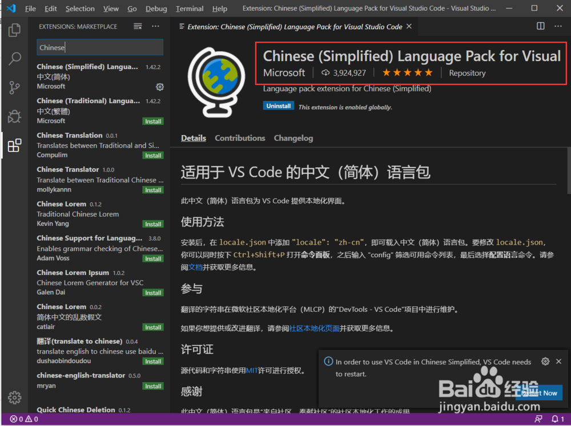Install Chinese Translator by mollykannn

pyautogui.click(x=153, y=190)
